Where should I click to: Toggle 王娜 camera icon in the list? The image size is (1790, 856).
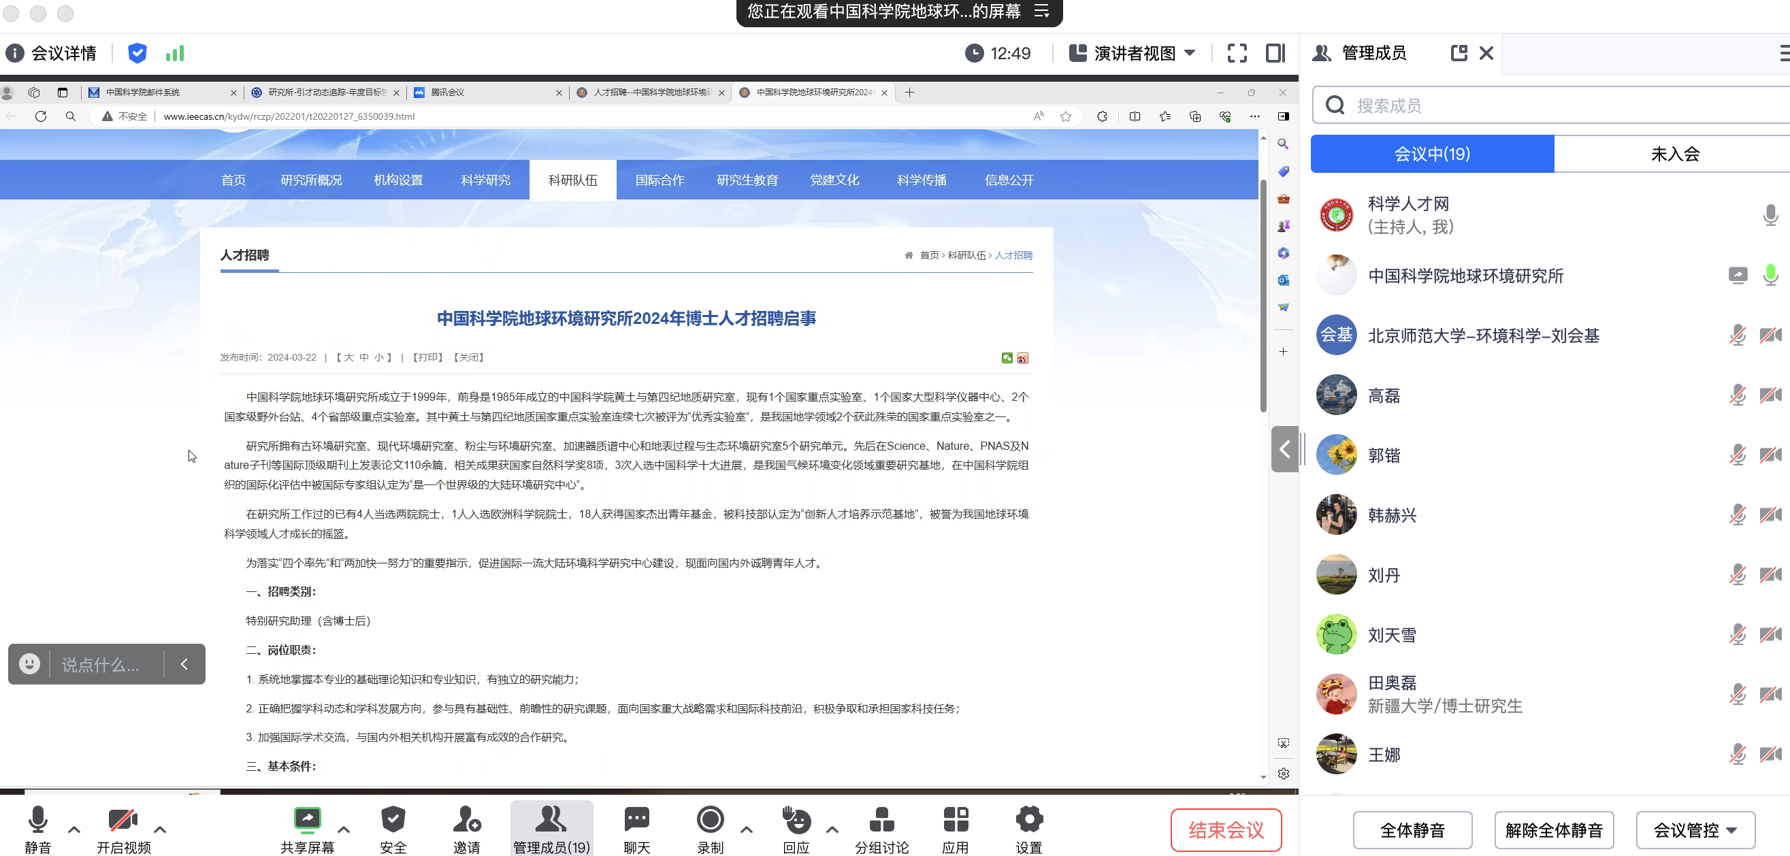pyautogui.click(x=1770, y=754)
